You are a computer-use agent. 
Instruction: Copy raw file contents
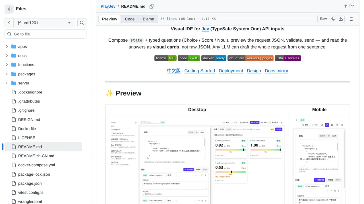[x=333, y=19]
